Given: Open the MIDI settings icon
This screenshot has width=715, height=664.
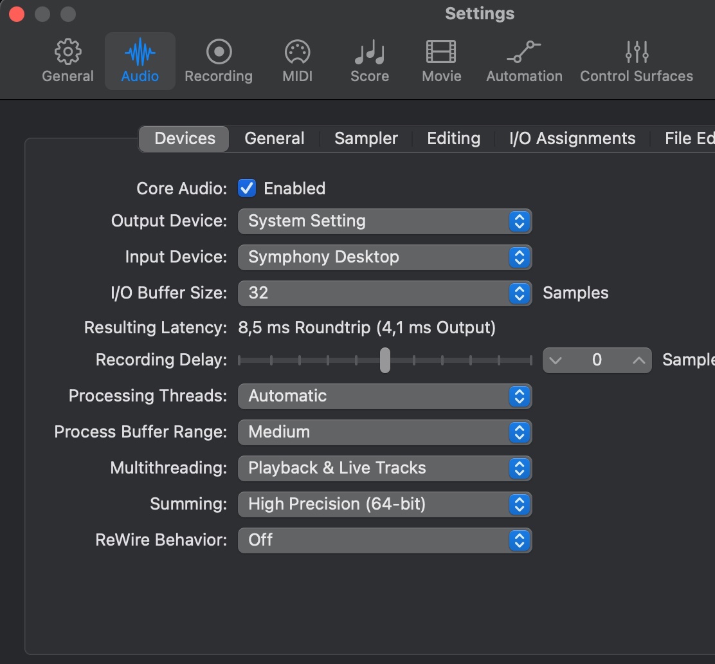Looking at the screenshot, I should coord(297,53).
